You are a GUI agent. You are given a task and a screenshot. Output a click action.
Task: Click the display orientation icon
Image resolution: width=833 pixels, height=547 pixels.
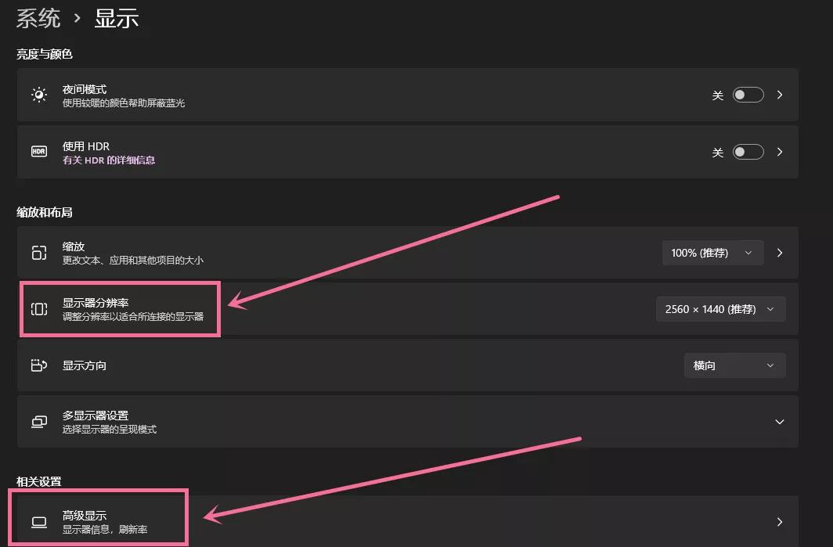pos(39,365)
